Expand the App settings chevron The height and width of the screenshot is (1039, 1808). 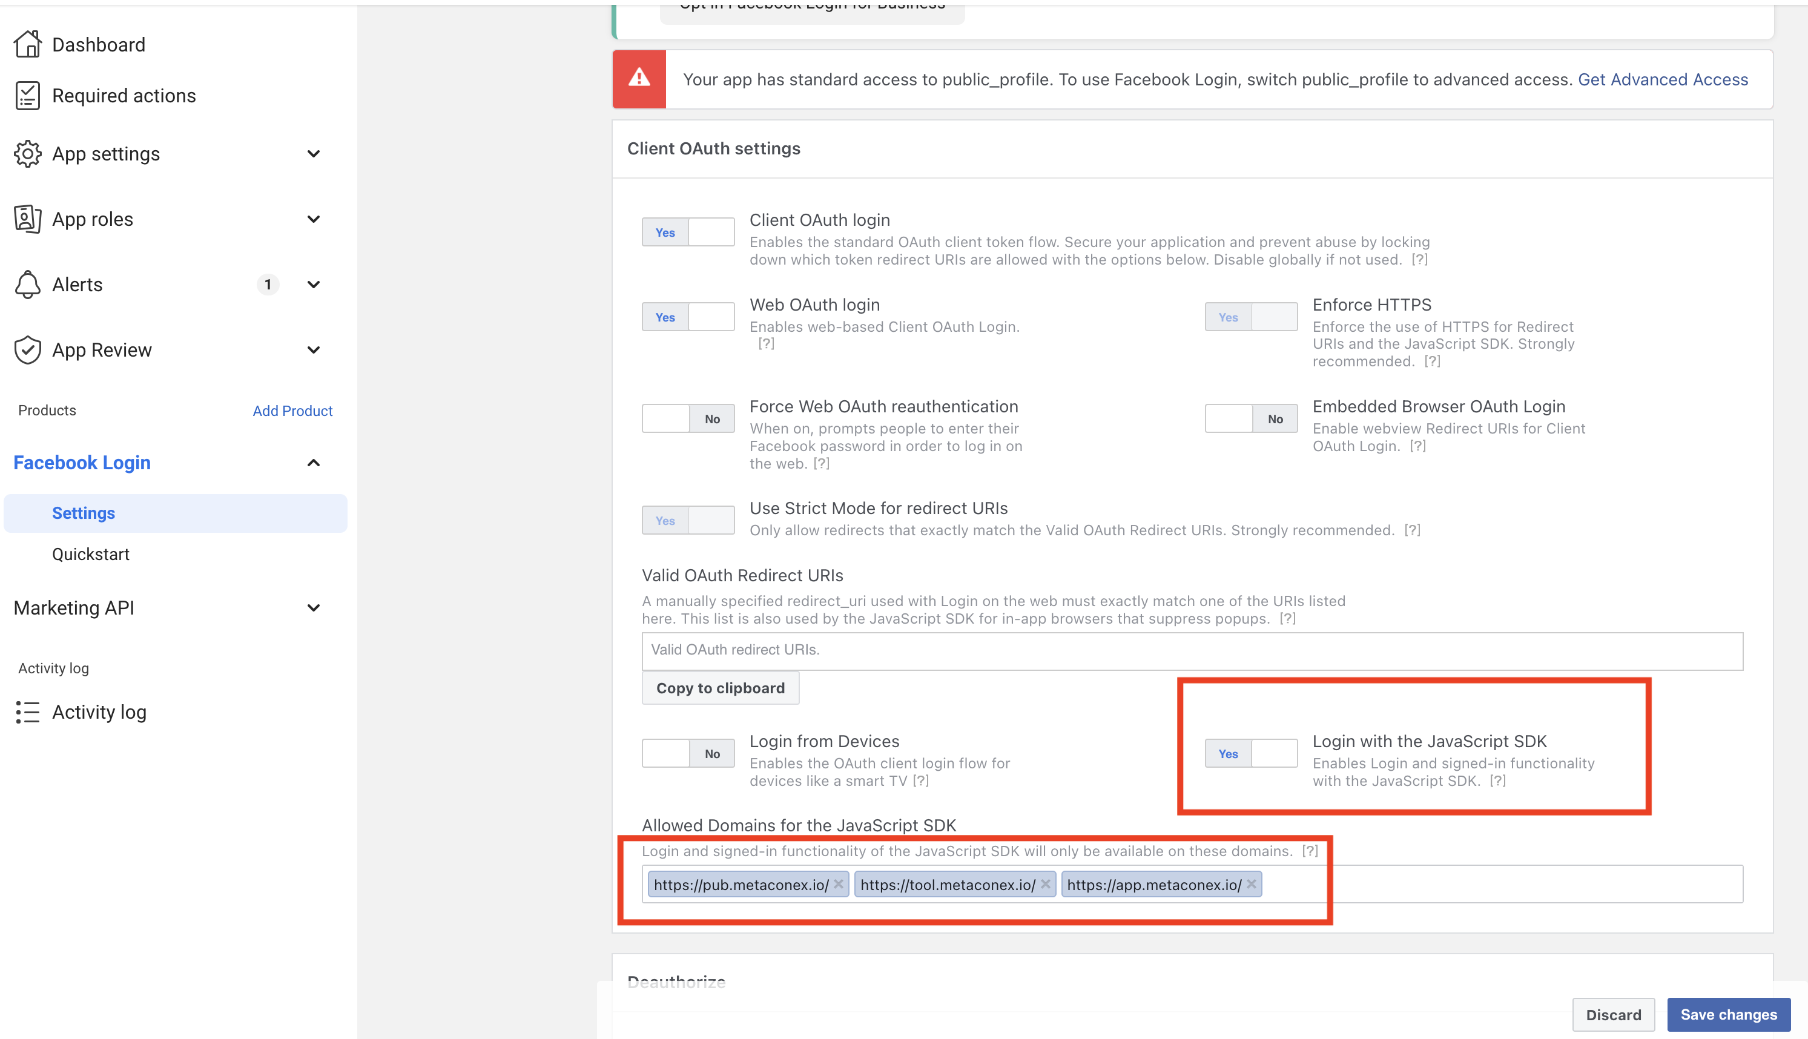[x=313, y=154]
